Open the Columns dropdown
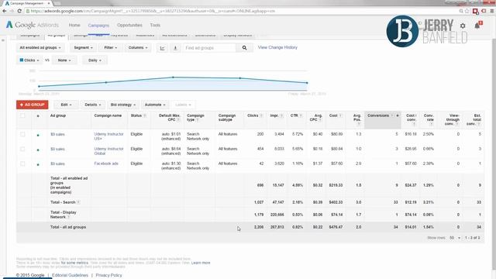The width and height of the screenshot is (496, 279). [x=138, y=48]
